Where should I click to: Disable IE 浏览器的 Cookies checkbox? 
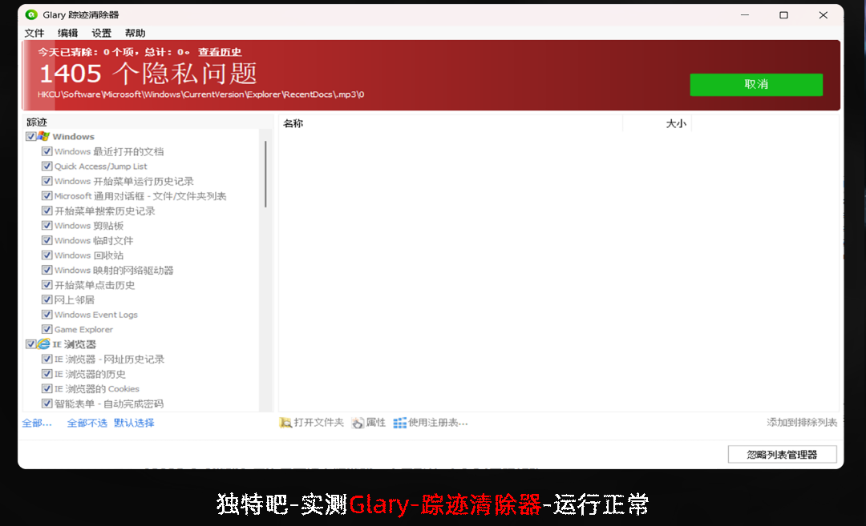(47, 389)
